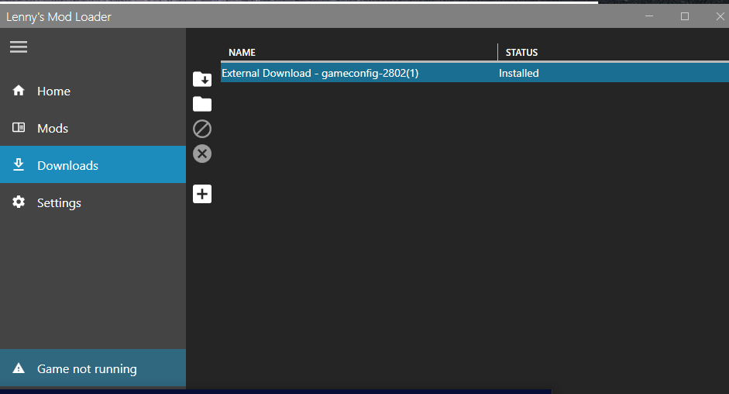The width and height of the screenshot is (729, 394).
Task: Click the plus add download icon
Action: (202, 194)
